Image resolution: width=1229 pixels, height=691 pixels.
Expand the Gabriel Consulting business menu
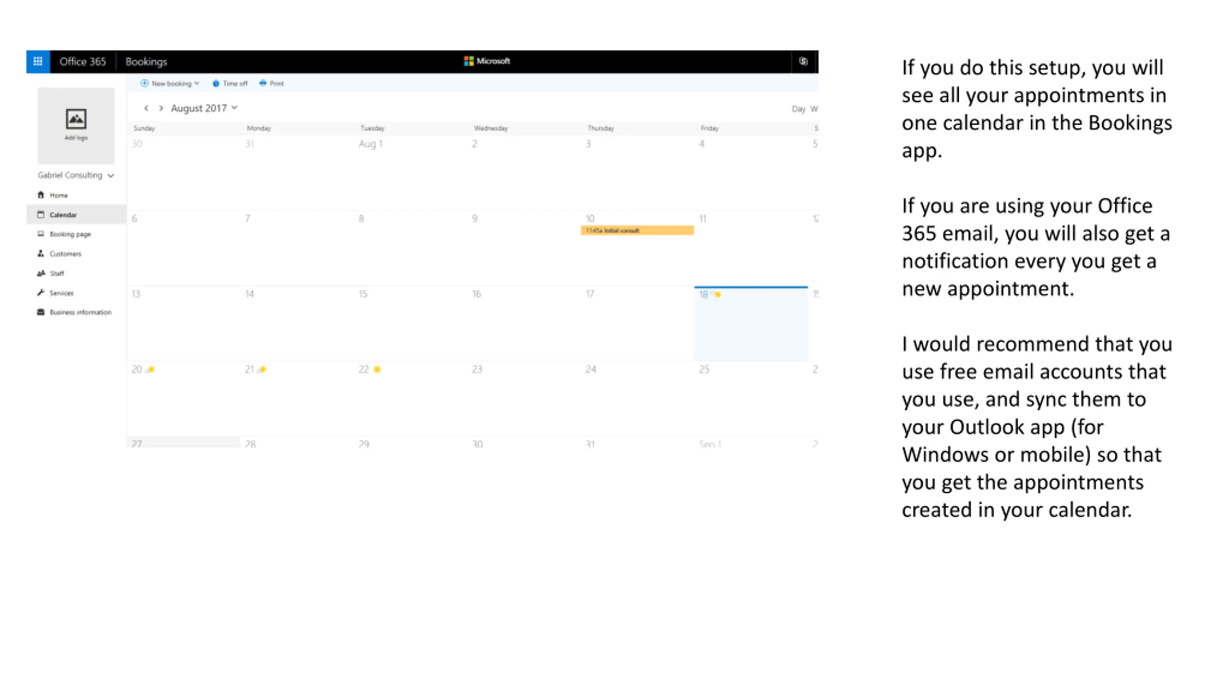(76, 176)
